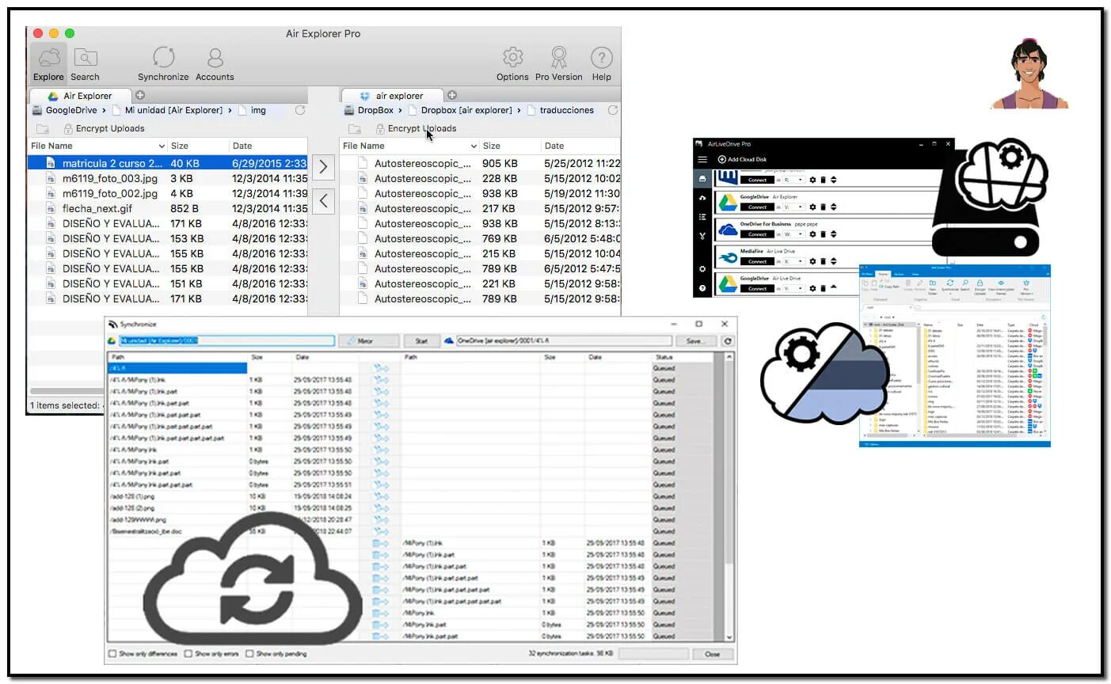This screenshot has height=684, width=1111.
Task: Click Save... in the Synchronize window
Action: pyautogui.click(x=694, y=340)
